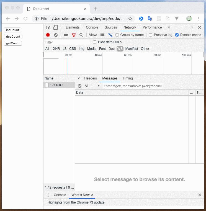Close the What's New drawer tab

(x=92, y=195)
